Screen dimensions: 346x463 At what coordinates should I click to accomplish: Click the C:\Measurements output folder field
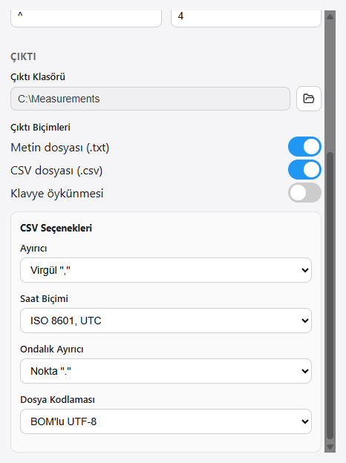click(x=150, y=99)
